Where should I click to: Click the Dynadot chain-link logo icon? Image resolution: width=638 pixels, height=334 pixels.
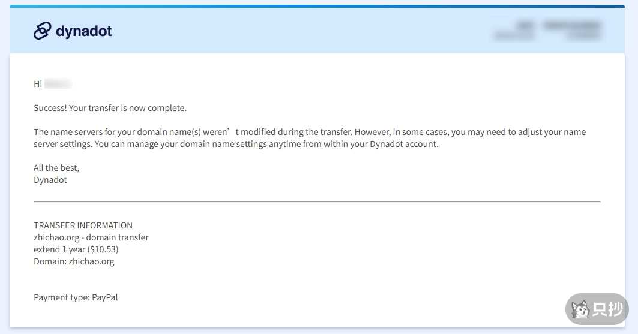tap(43, 31)
